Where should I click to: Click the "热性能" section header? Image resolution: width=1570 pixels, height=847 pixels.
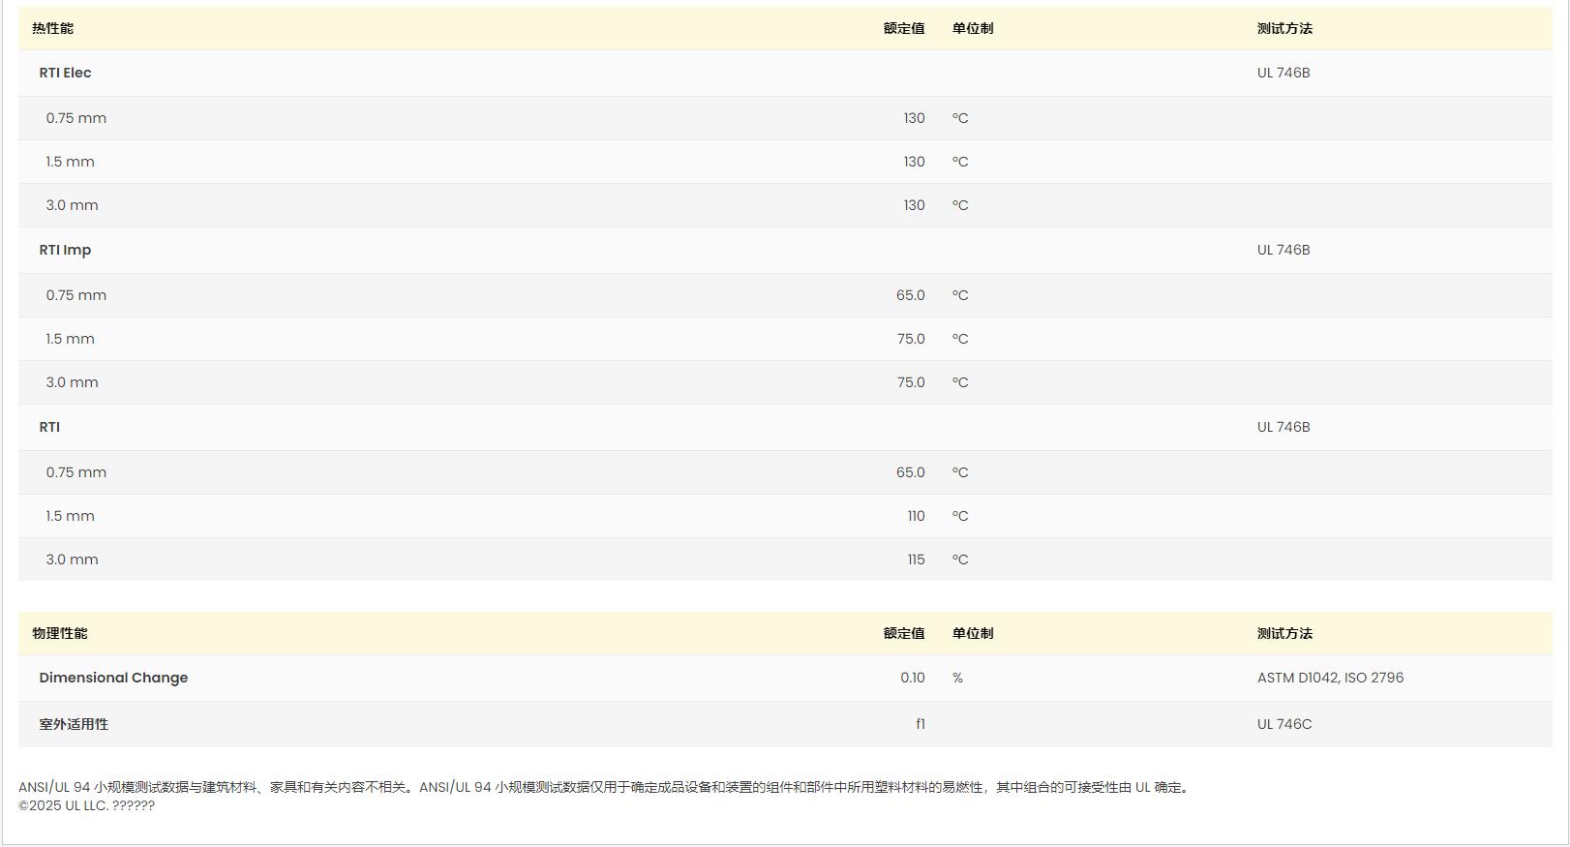(x=52, y=29)
